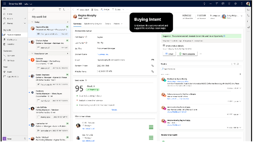Viewport: 253px width, 145px height.
Task: Call the business phone number icon
Action: (x=152, y=66)
